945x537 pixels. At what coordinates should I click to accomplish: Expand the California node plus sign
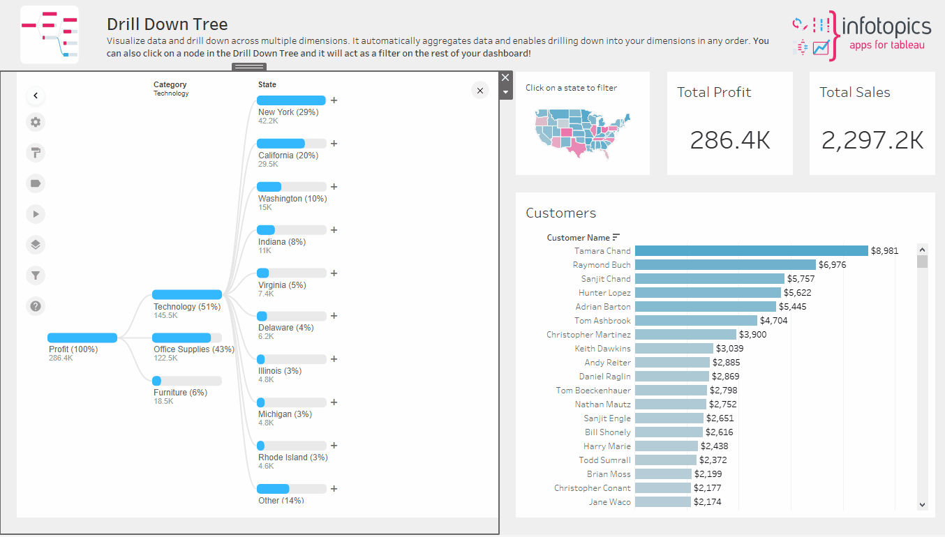point(334,144)
